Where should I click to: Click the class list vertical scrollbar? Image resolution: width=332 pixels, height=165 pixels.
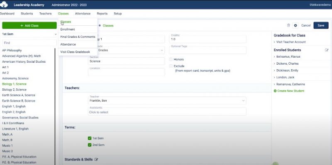[55, 107]
